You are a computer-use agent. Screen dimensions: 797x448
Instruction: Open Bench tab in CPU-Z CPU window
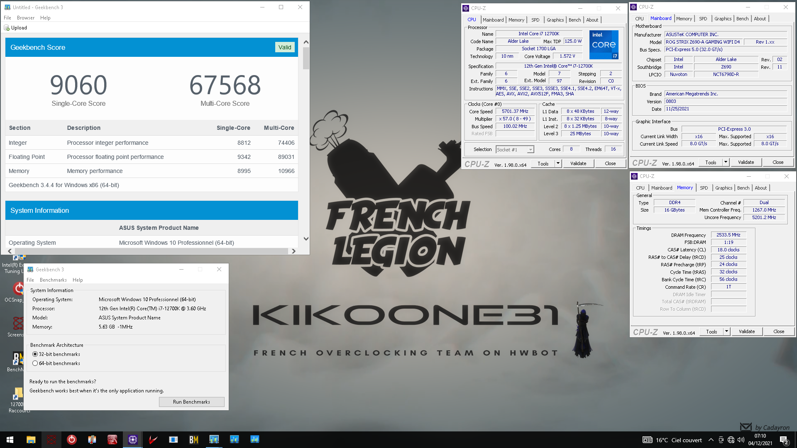575,20
